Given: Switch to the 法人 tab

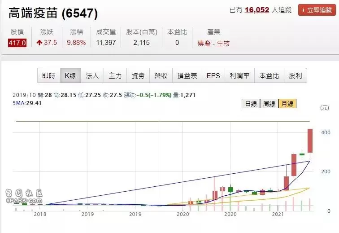Looking at the screenshot, I should tap(92, 75).
